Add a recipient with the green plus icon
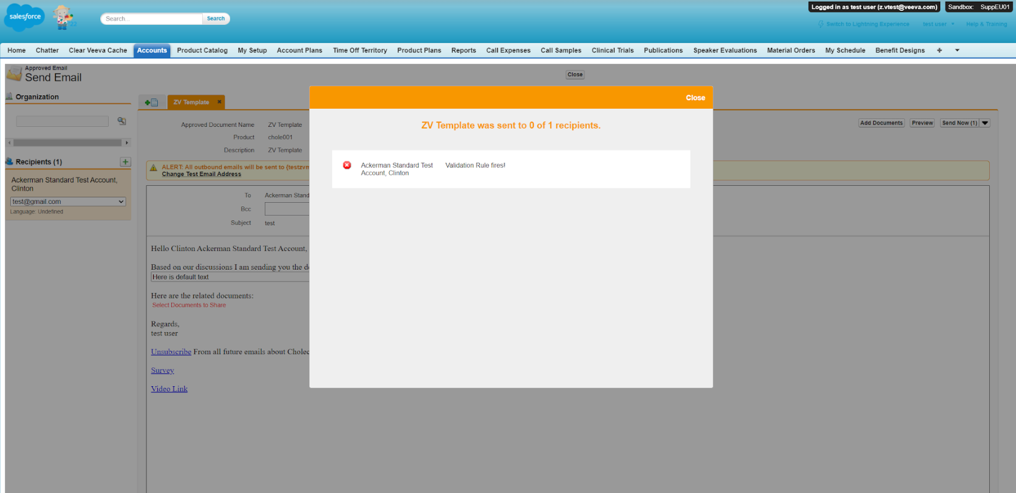This screenshot has width=1016, height=493. tap(125, 161)
